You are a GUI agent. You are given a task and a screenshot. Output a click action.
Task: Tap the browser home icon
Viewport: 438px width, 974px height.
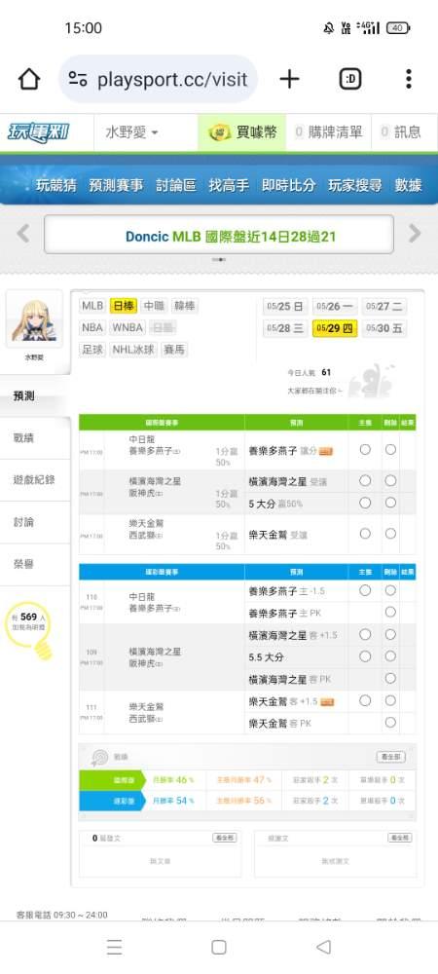[28, 79]
